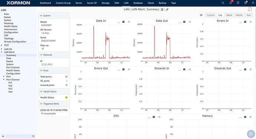The width and height of the screenshot is (256, 139).
Task: Click Errors In chart home reset icon
Action: tap(250, 22)
